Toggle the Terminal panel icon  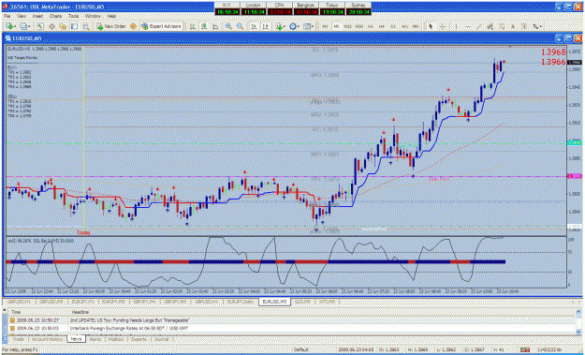[x=75, y=26]
